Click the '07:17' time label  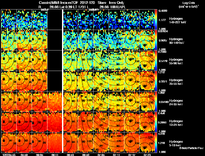pyautogui.click(x=132, y=155)
